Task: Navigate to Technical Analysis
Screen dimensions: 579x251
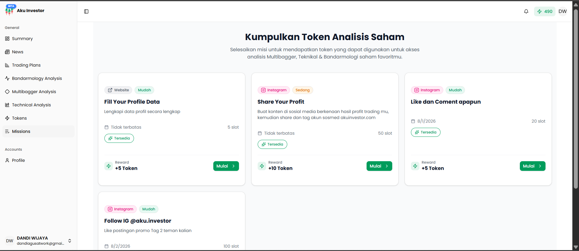Action: 31,105
